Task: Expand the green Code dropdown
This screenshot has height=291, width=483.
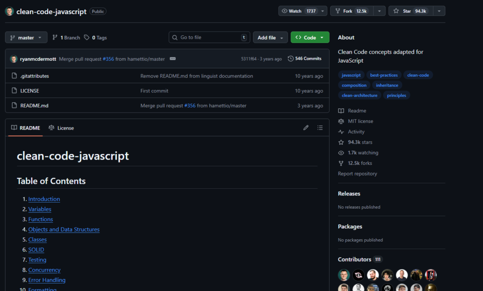Action: click(310, 38)
